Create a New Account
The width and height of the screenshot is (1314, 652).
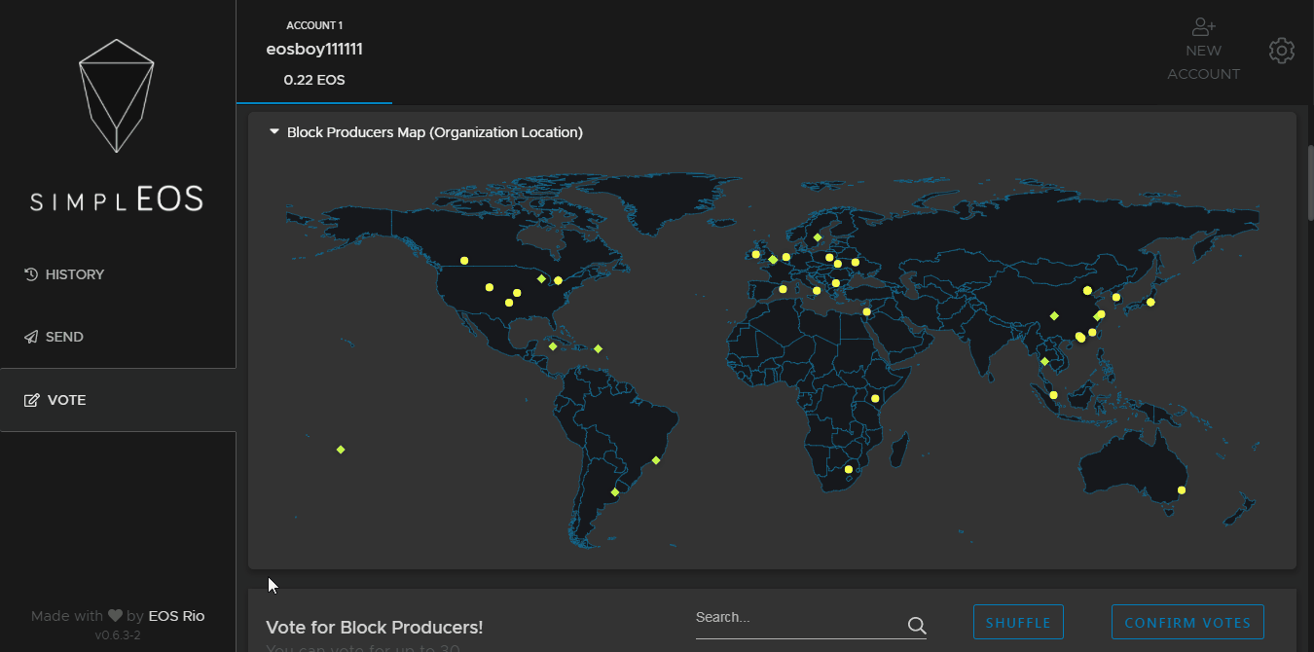1204,51
